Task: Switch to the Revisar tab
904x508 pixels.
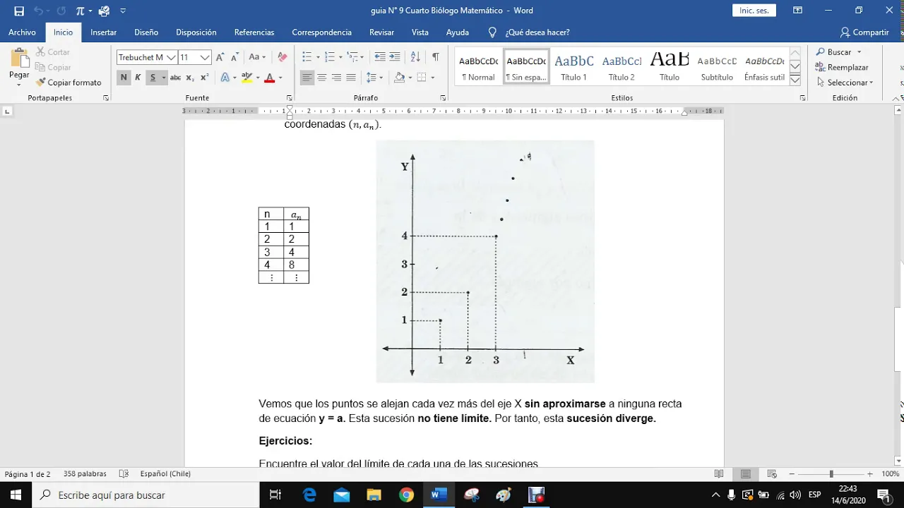Action: 381,32
